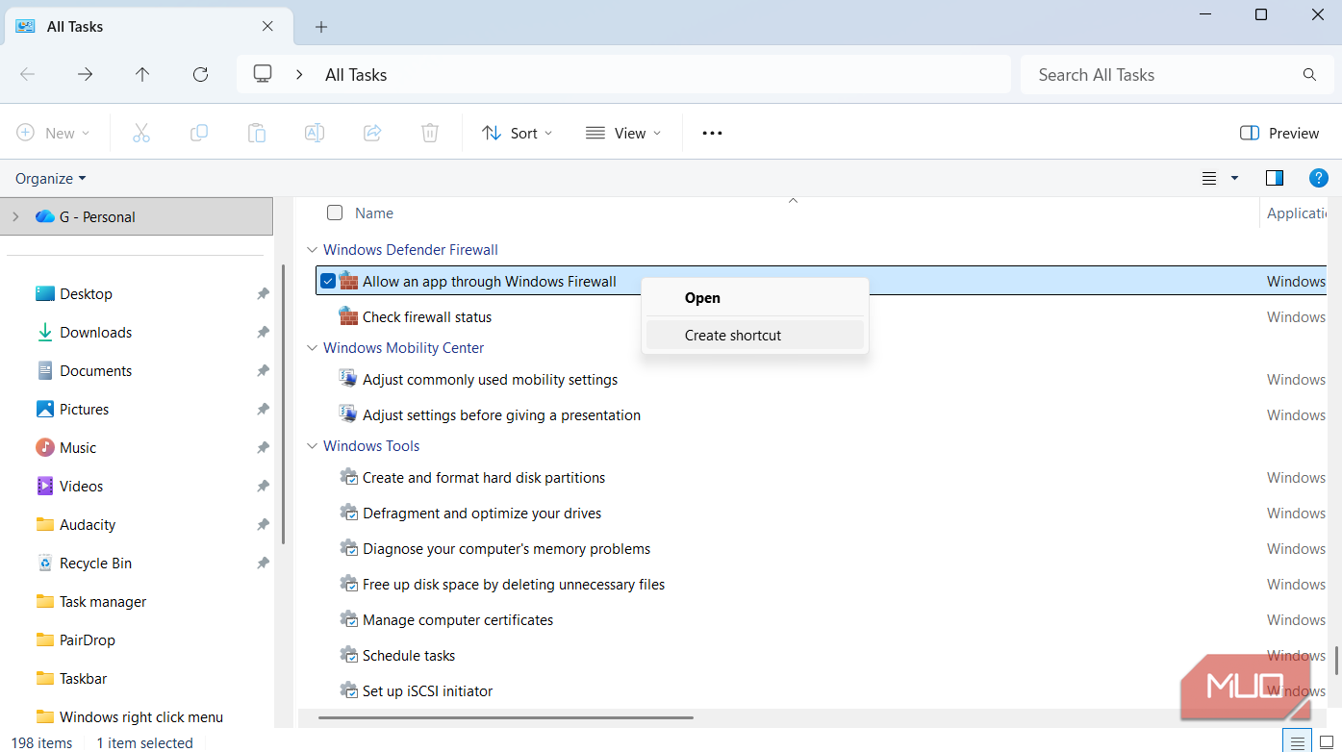1342x752 pixels.
Task: Click the Desktop folder icon in sidebar
Action: 45,293
